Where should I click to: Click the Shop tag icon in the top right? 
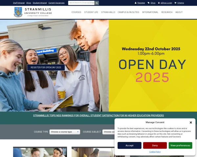pyautogui.click(x=148, y=3)
